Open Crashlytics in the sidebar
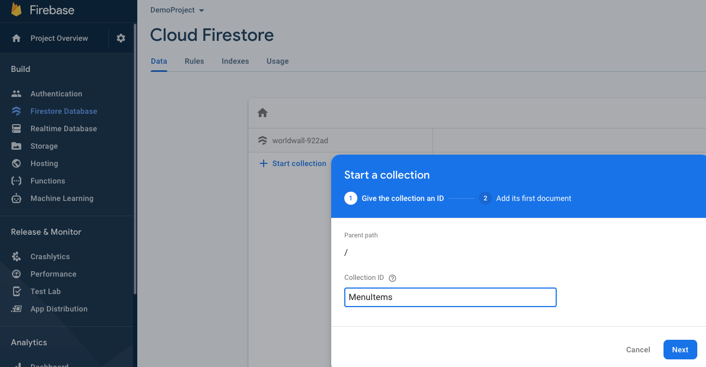This screenshot has height=367, width=706. (x=50, y=256)
